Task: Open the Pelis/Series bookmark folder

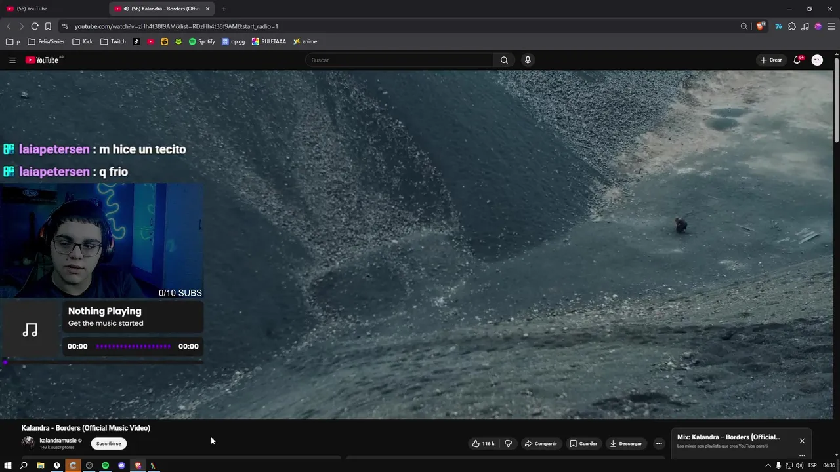Action: point(46,41)
